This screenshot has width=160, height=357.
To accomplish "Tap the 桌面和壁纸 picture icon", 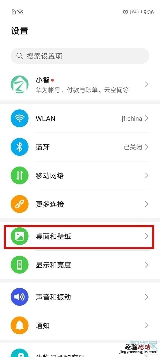I will pyautogui.click(x=19, y=236).
